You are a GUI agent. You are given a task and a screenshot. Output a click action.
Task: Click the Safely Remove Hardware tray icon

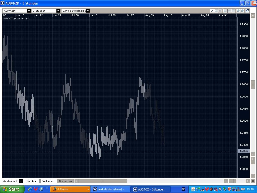click(x=225, y=189)
